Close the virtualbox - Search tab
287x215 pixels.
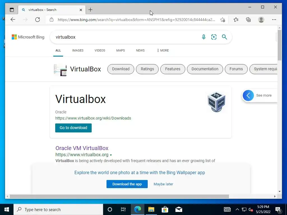click(81, 10)
